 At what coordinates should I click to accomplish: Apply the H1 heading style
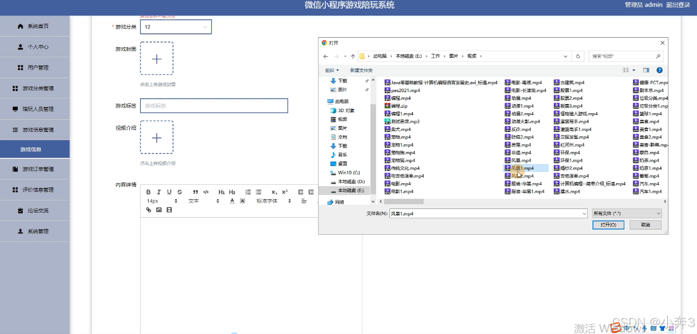[x=221, y=192]
